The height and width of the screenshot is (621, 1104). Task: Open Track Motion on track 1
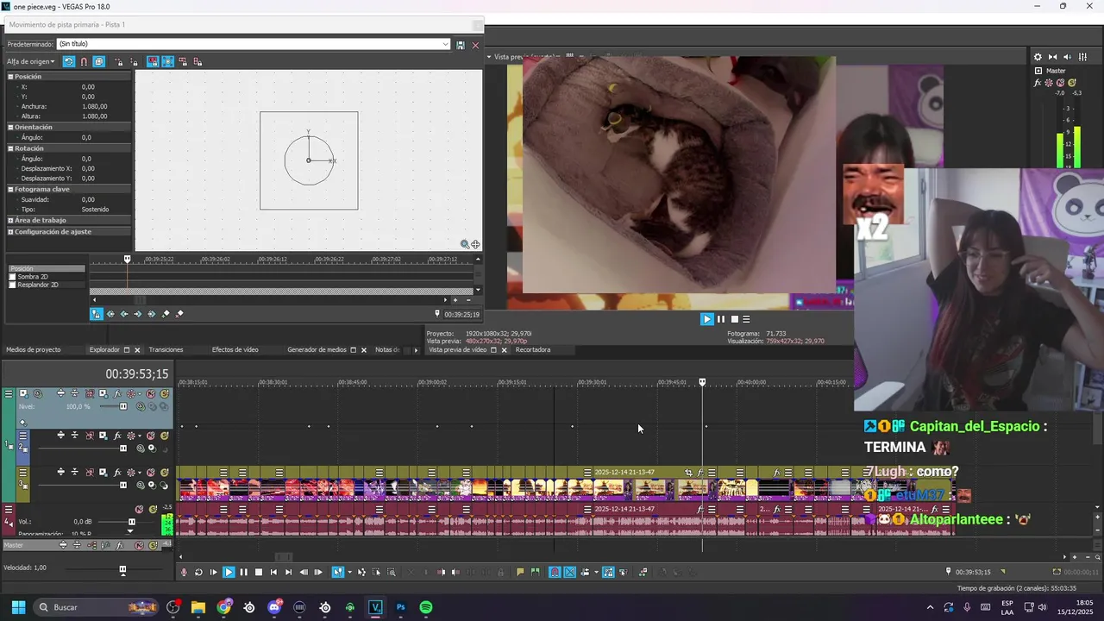(103, 393)
